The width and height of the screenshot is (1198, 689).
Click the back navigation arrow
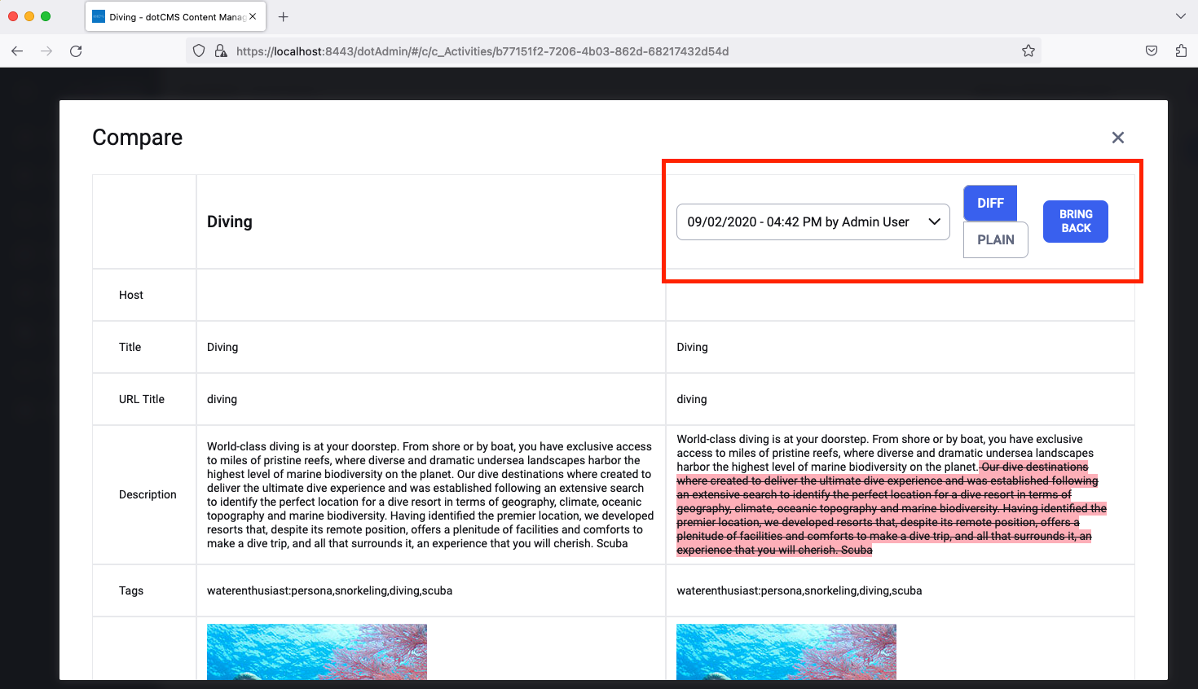click(17, 50)
